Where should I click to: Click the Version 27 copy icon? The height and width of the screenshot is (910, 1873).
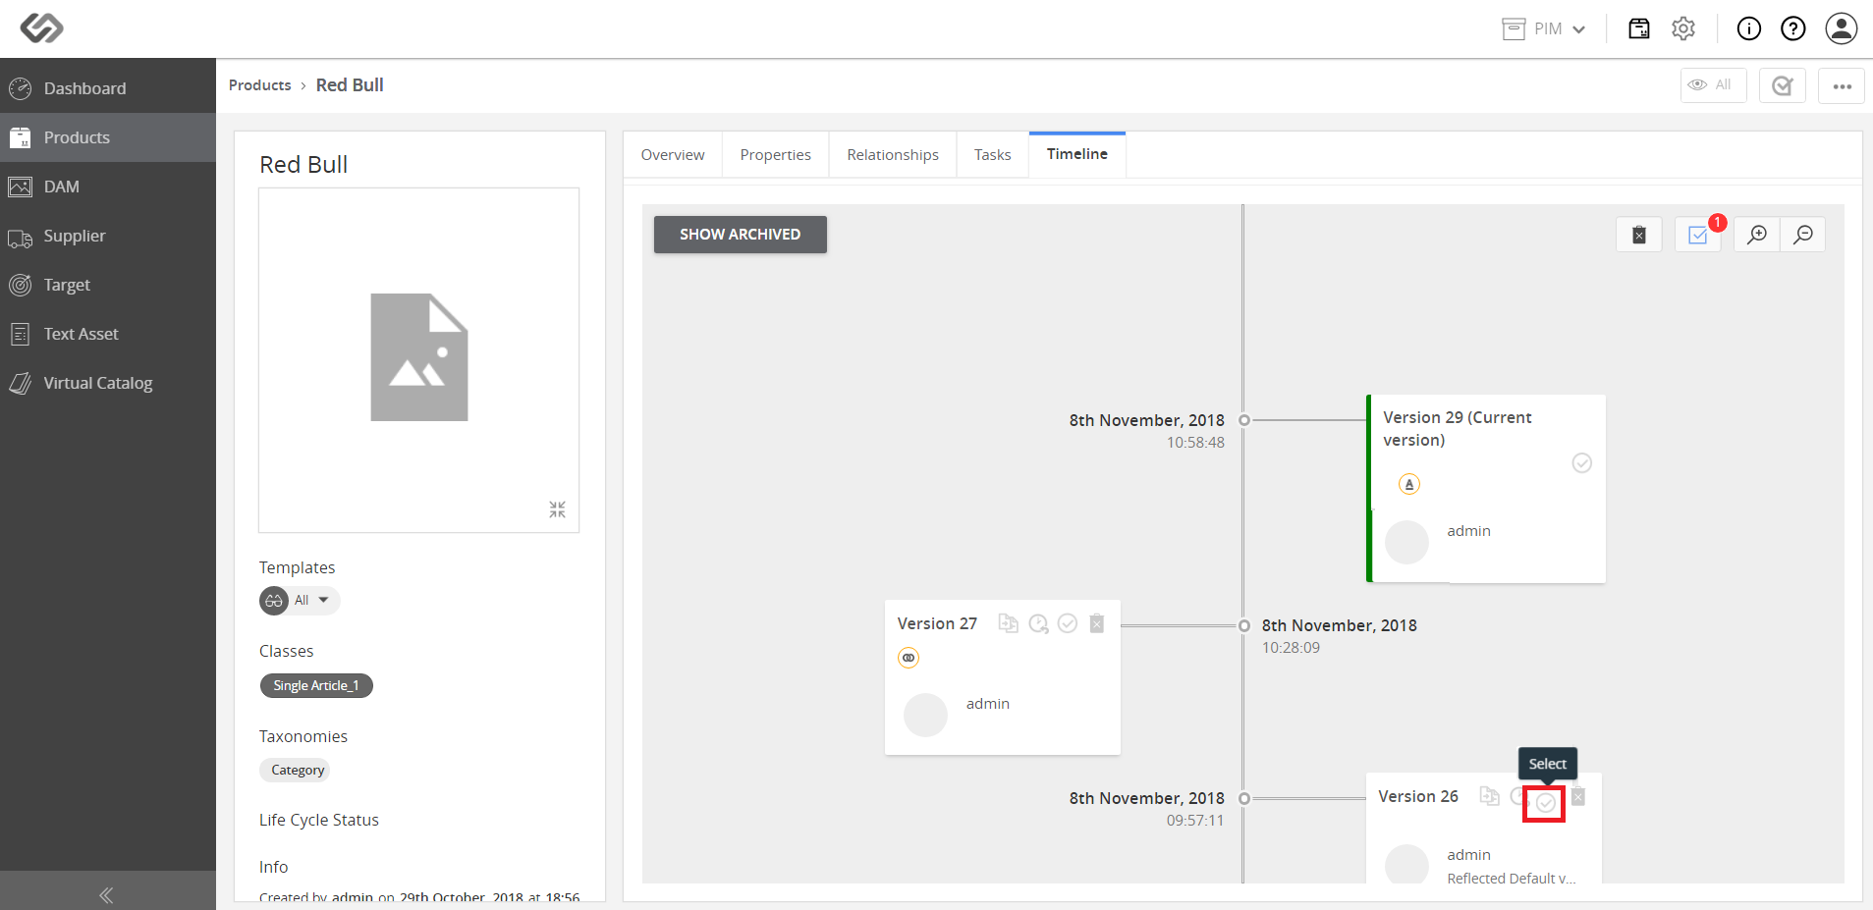point(1008,623)
